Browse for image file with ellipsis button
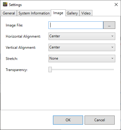 click(109, 25)
